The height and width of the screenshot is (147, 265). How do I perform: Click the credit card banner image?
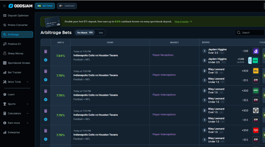pyautogui.click(x=52, y=21)
